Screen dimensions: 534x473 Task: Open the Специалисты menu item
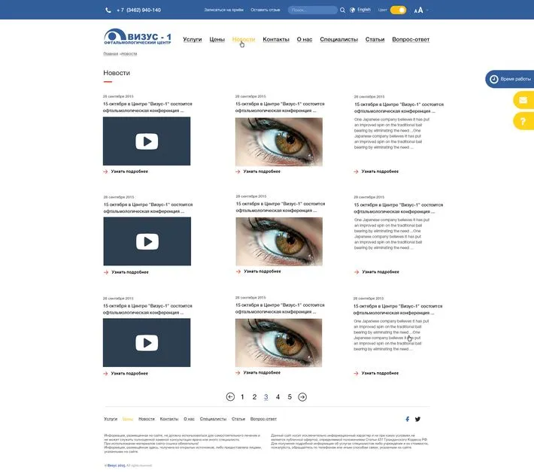[x=339, y=40]
